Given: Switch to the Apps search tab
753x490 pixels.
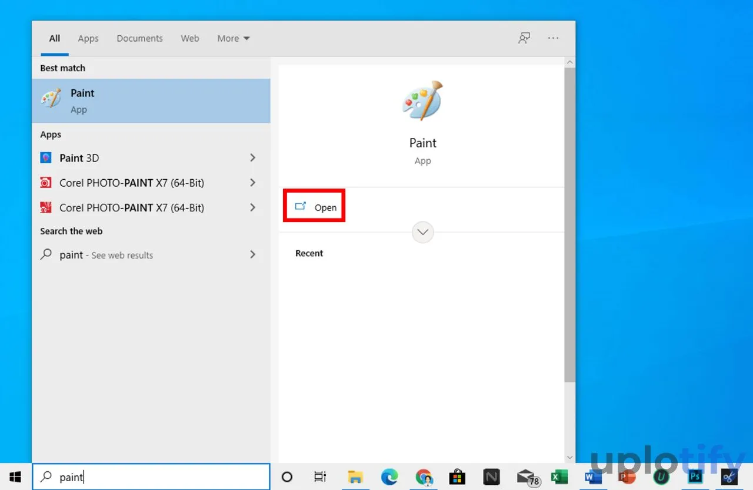Looking at the screenshot, I should pos(88,39).
